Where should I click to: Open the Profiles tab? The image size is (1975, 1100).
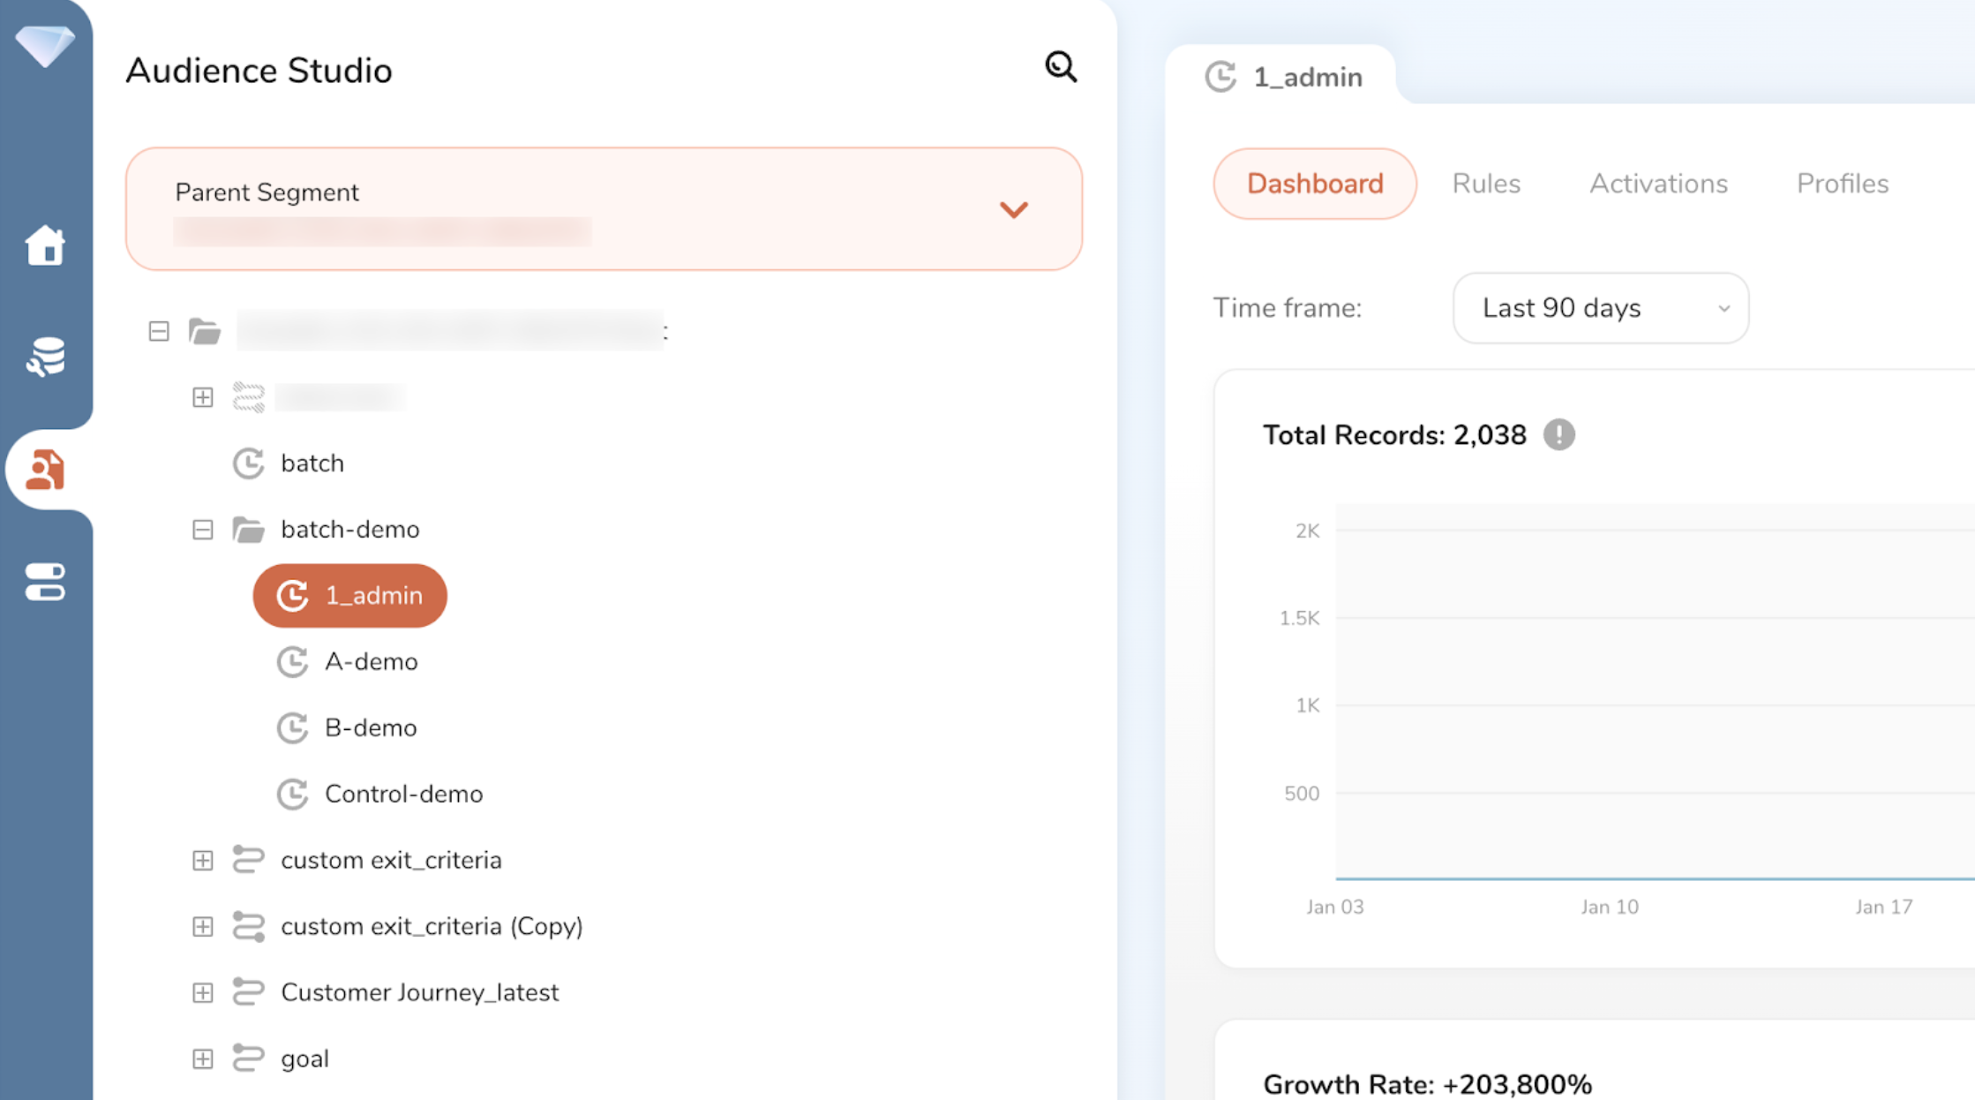1842,184
